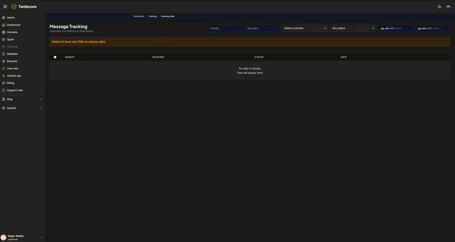Click the Billing card icon
The width and height of the screenshot is (455, 242).
tap(4, 83)
